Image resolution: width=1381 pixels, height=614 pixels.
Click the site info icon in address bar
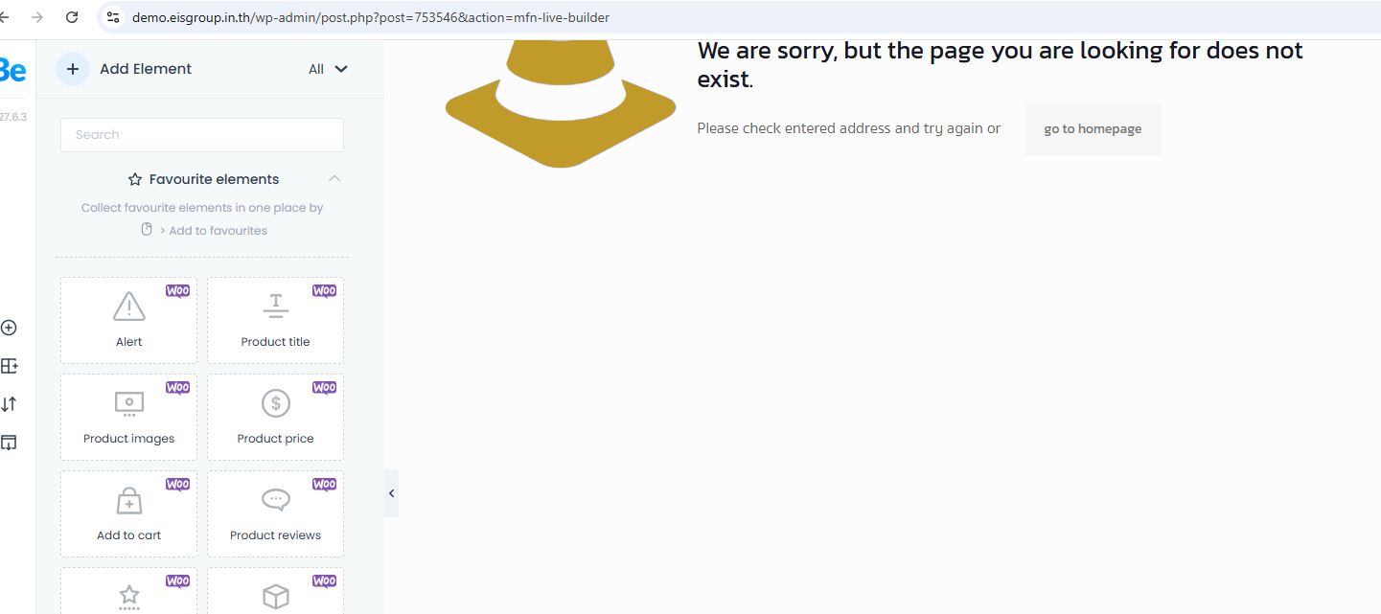(113, 17)
